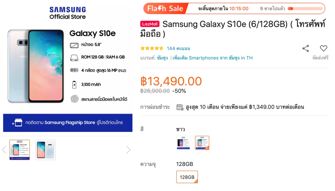The height and width of the screenshot is (191, 335).
Task: Click the flash sale sold progress bar
Action: tap(305, 9)
